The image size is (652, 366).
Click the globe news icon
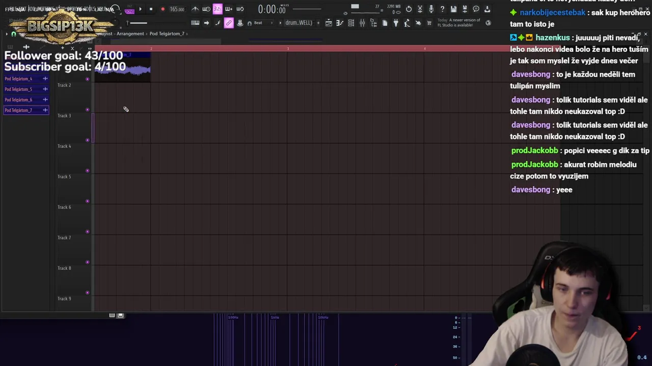coord(488,23)
